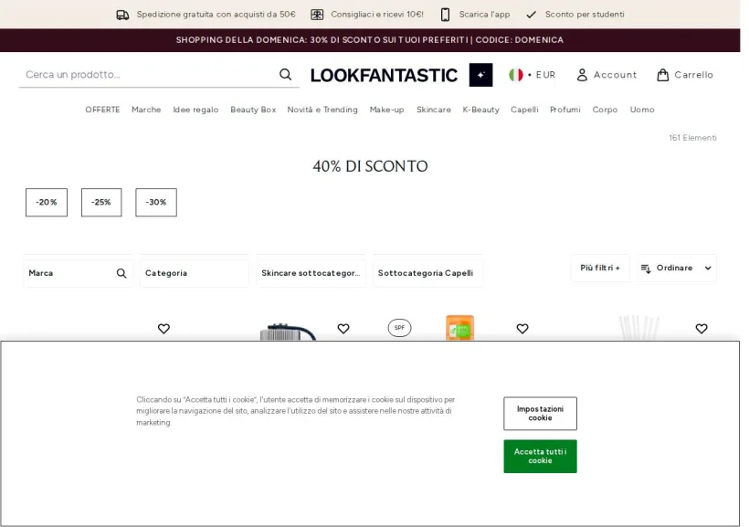Click Sconto per studenti link
The width and height of the screenshot is (749, 527).
(585, 15)
